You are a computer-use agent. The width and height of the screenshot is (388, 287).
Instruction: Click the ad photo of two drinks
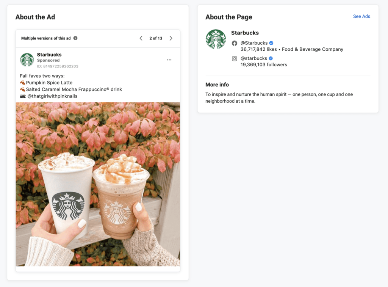[x=98, y=184]
